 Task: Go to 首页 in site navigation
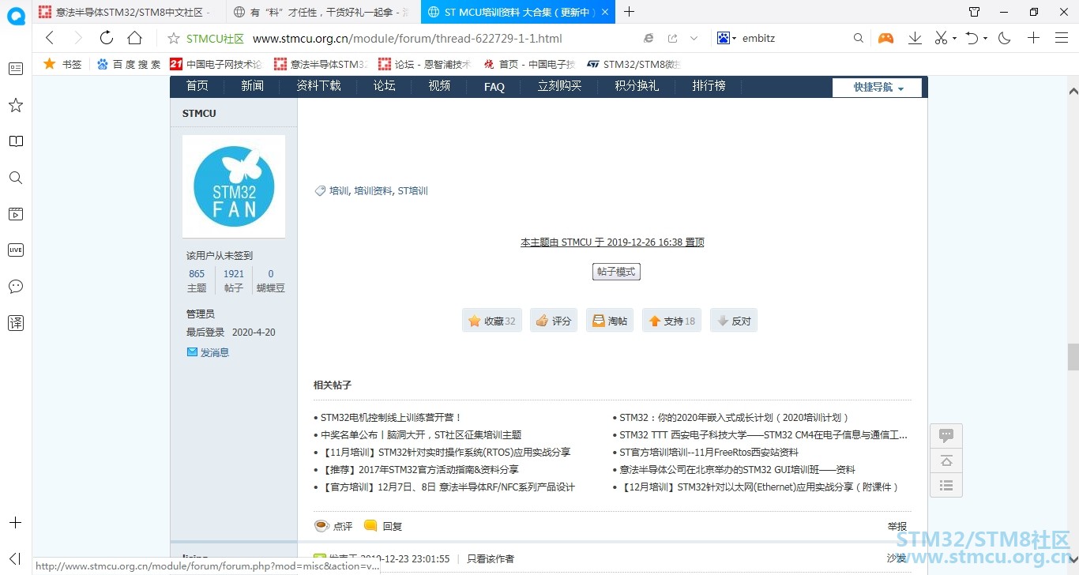(197, 86)
